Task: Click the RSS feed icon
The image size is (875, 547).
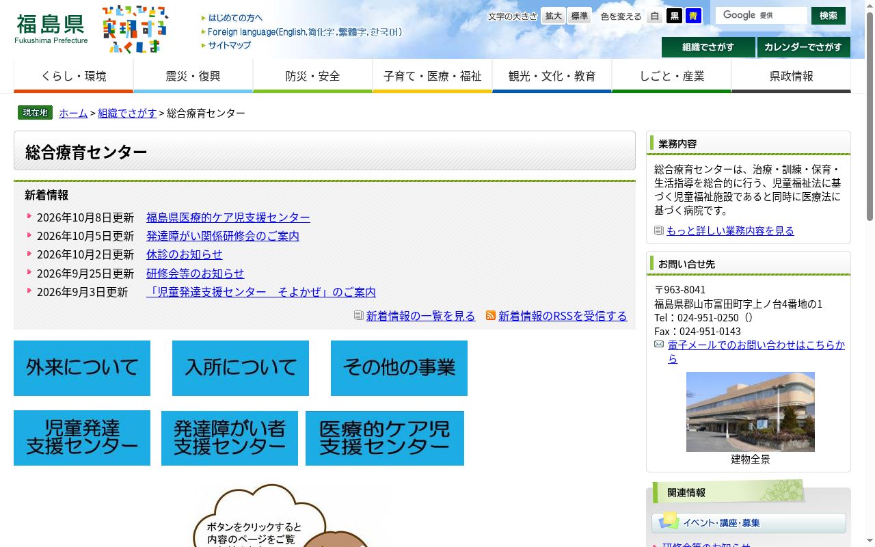Action: [x=490, y=315]
